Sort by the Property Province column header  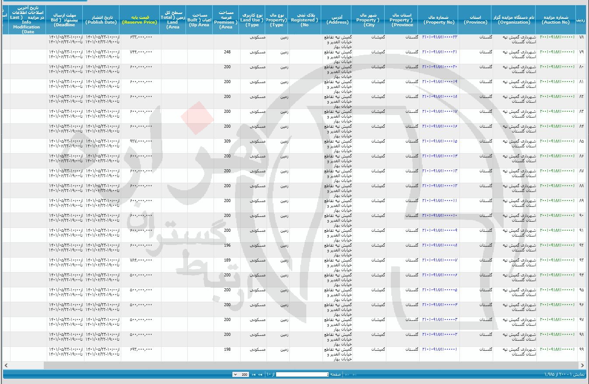[402, 20]
